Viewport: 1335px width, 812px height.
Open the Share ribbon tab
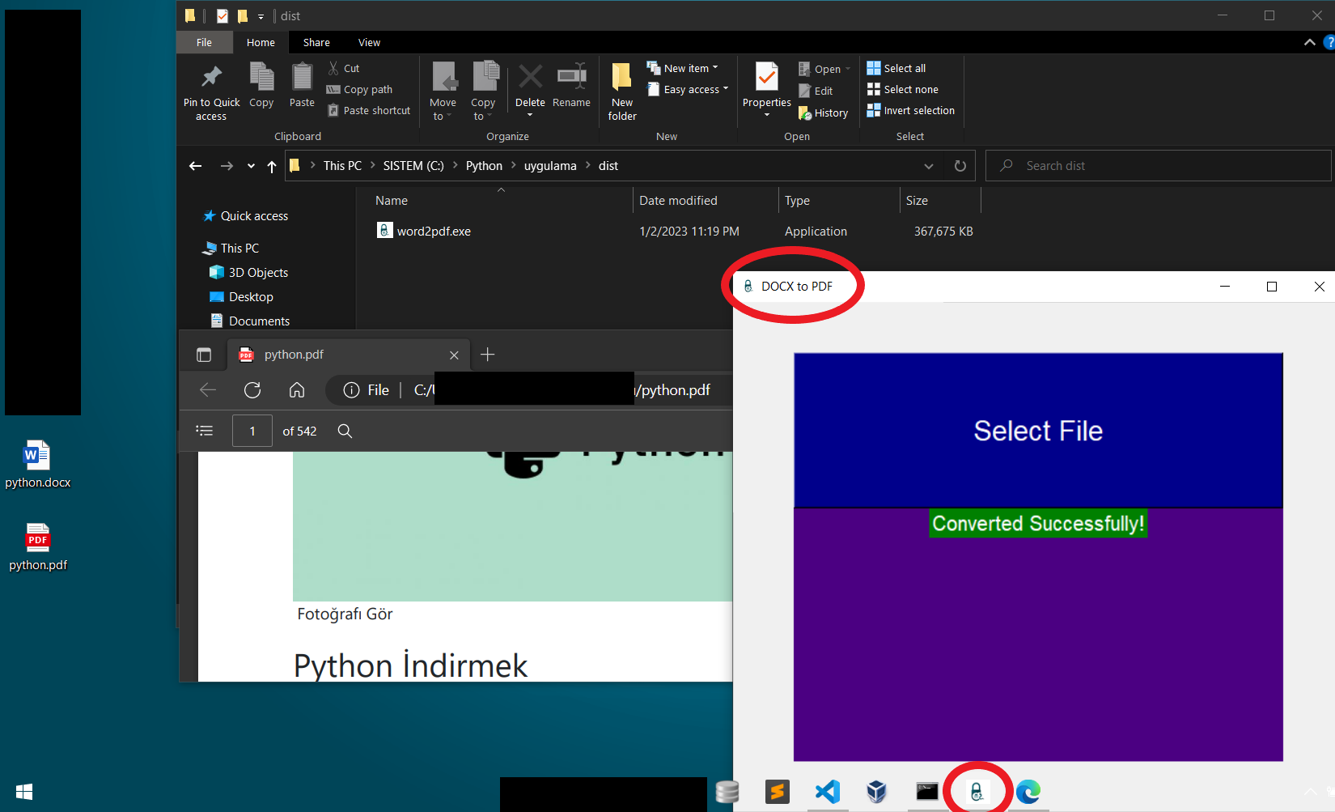coord(316,43)
